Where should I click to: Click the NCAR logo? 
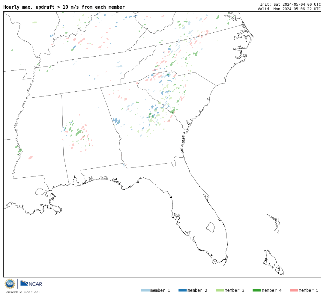pyautogui.click(x=31, y=283)
